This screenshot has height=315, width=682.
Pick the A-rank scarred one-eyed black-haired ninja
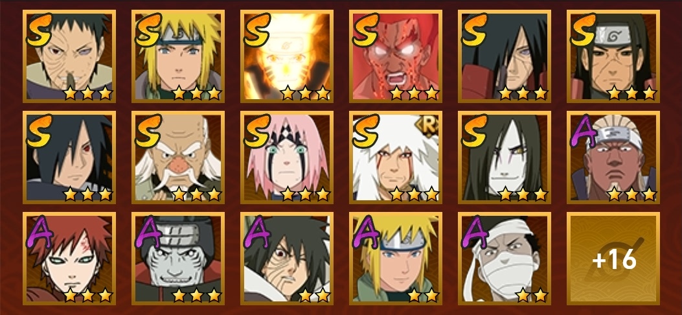[287, 259]
